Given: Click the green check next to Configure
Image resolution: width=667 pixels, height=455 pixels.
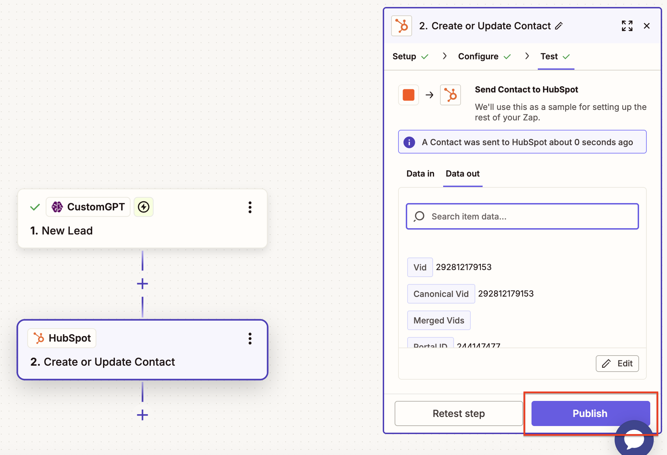Looking at the screenshot, I should [507, 57].
